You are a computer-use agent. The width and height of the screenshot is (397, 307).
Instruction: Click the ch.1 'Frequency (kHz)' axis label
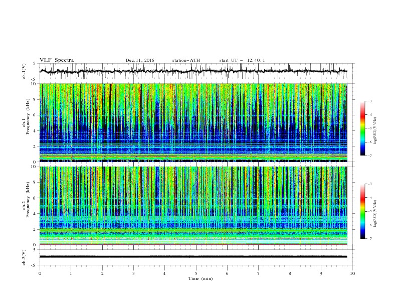tap(28, 115)
